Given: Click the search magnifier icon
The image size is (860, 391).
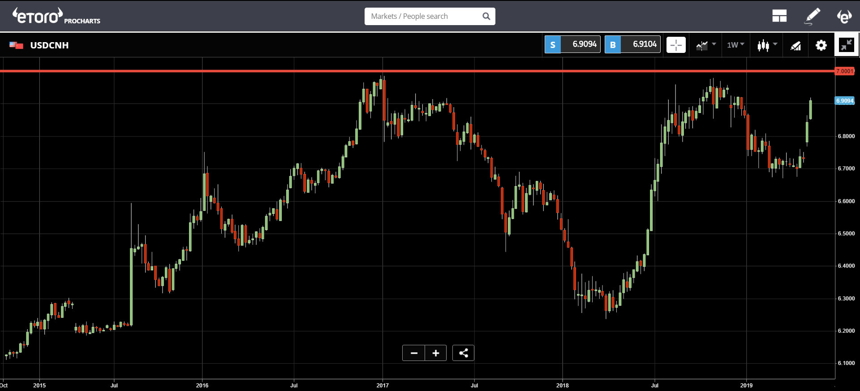Looking at the screenshot, I should tap(486, 17).
